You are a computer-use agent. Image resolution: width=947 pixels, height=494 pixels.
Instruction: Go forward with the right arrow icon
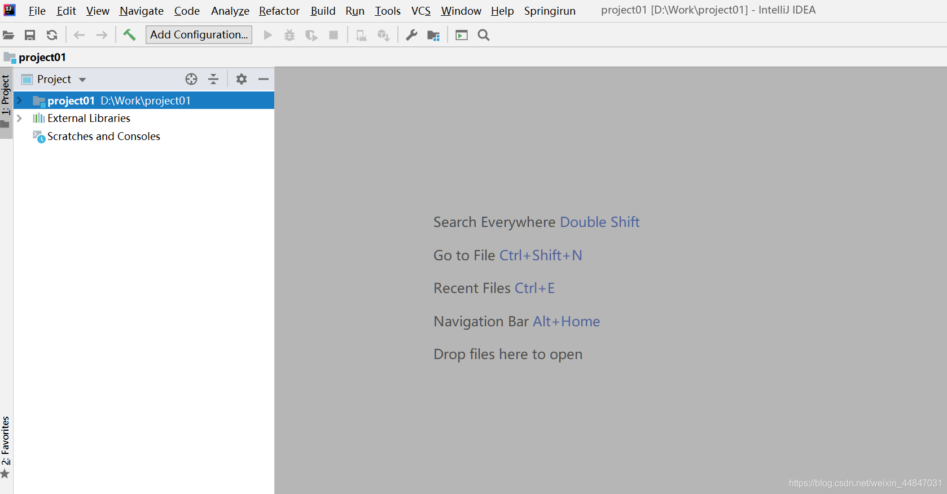[x=102, y=35]
